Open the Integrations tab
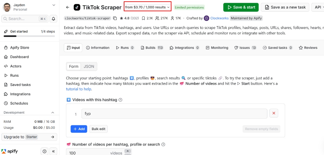This screenshot has width=324, height=155. click(184, 48)
